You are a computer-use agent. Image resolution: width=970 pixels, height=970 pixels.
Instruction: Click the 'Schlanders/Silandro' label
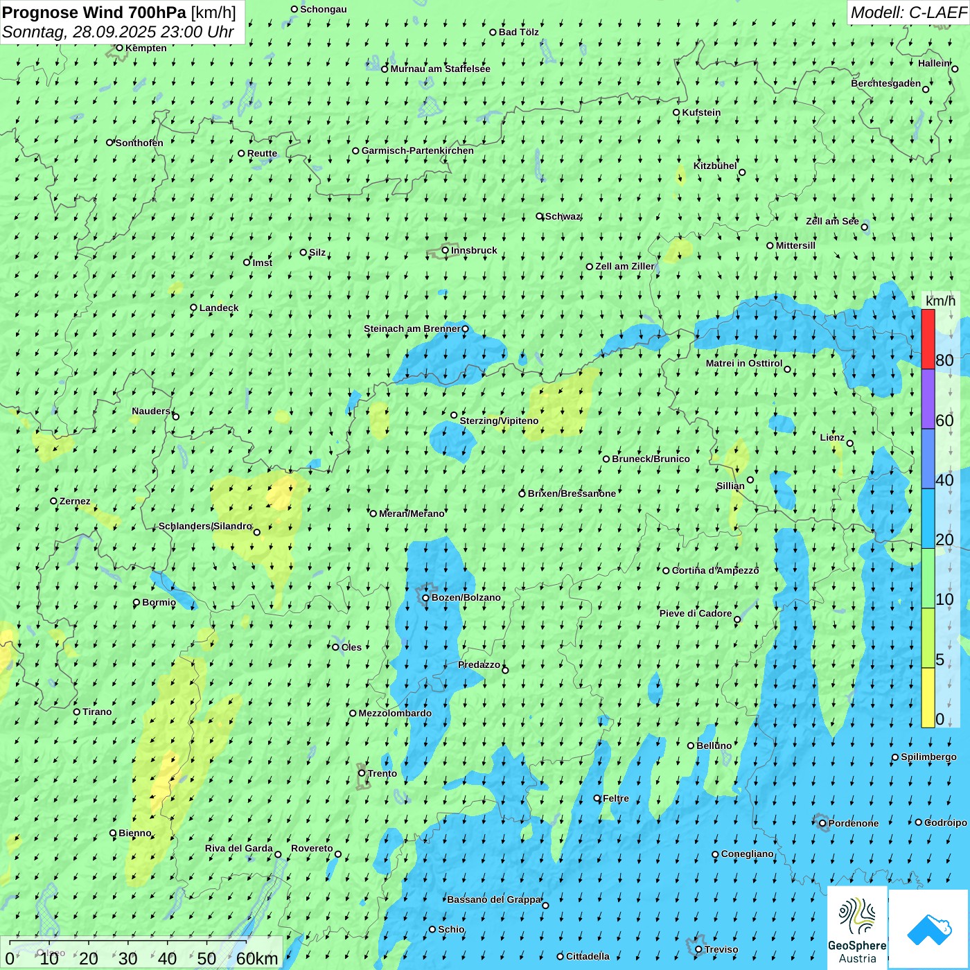205,526
